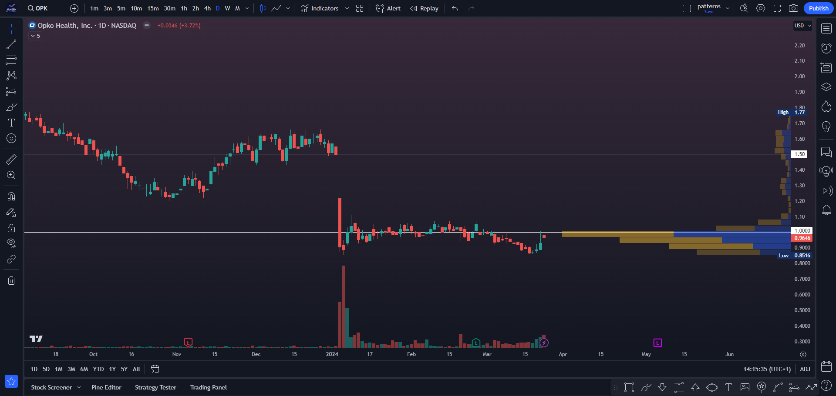
Task: Open the Trading Panel tab
Action: click(209, 387)
